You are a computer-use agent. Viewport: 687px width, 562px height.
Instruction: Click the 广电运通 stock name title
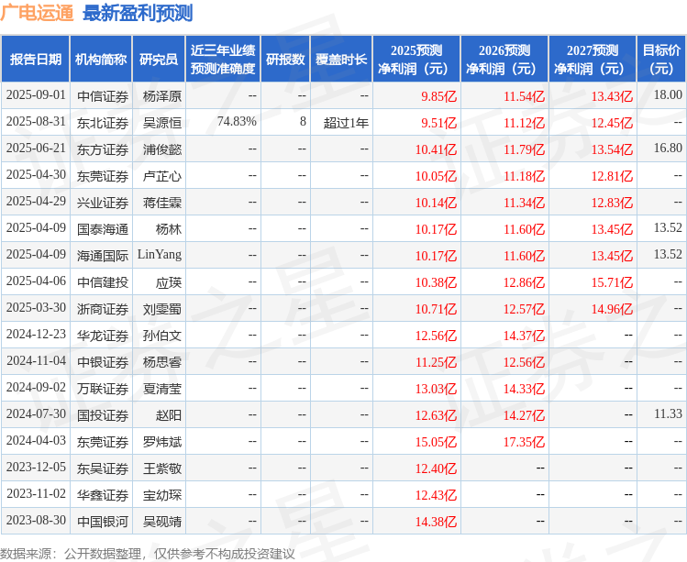37,13
